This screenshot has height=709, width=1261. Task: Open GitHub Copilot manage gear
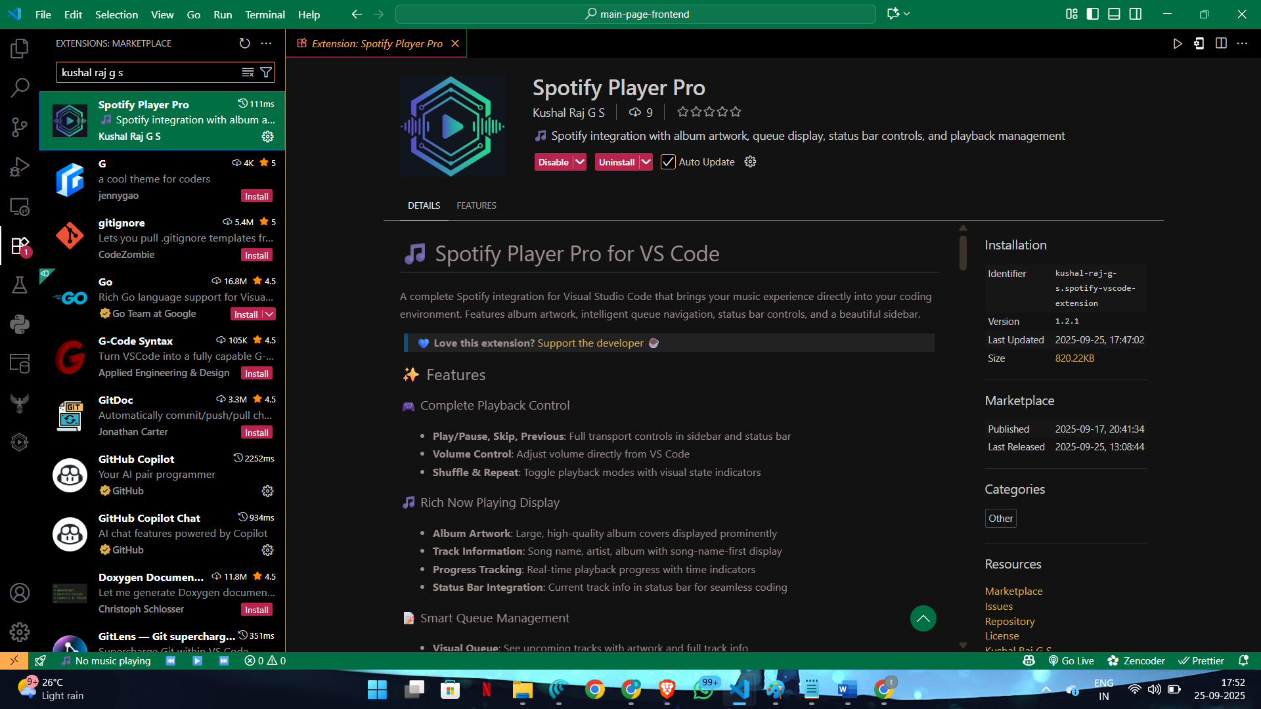(x=267, y=491)
